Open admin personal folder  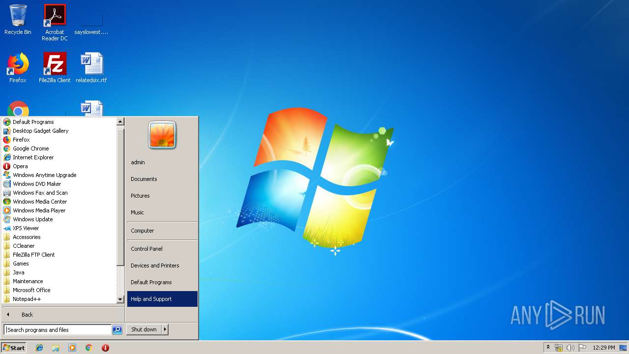(x=162, y=162)
